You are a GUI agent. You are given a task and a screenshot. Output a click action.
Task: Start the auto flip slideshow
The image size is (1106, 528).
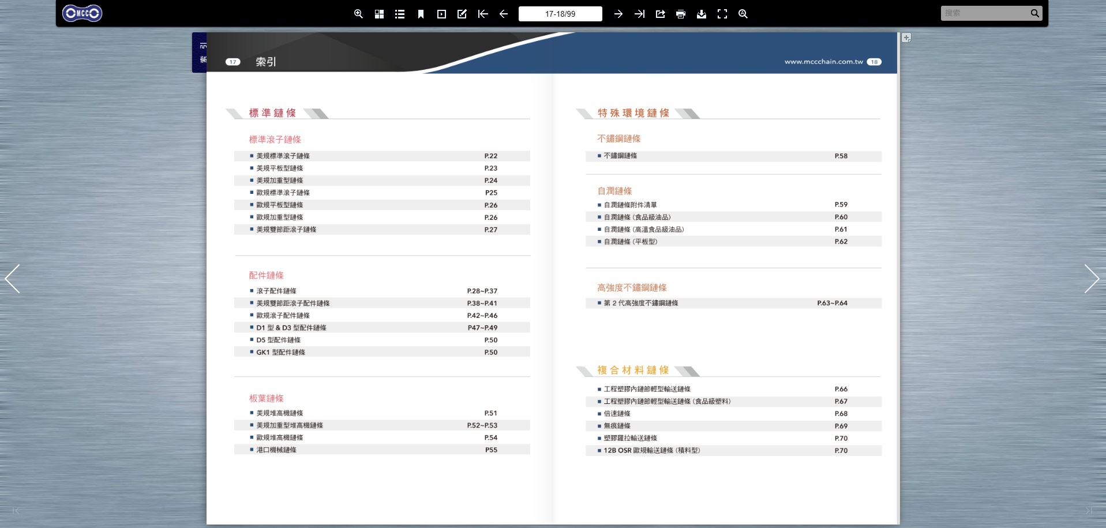441,14
